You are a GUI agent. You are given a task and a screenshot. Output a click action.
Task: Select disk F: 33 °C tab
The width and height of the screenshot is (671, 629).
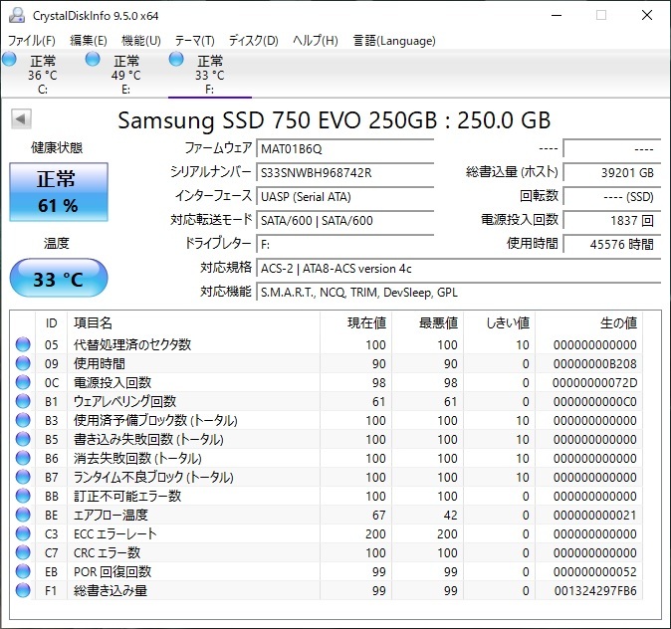210,74
